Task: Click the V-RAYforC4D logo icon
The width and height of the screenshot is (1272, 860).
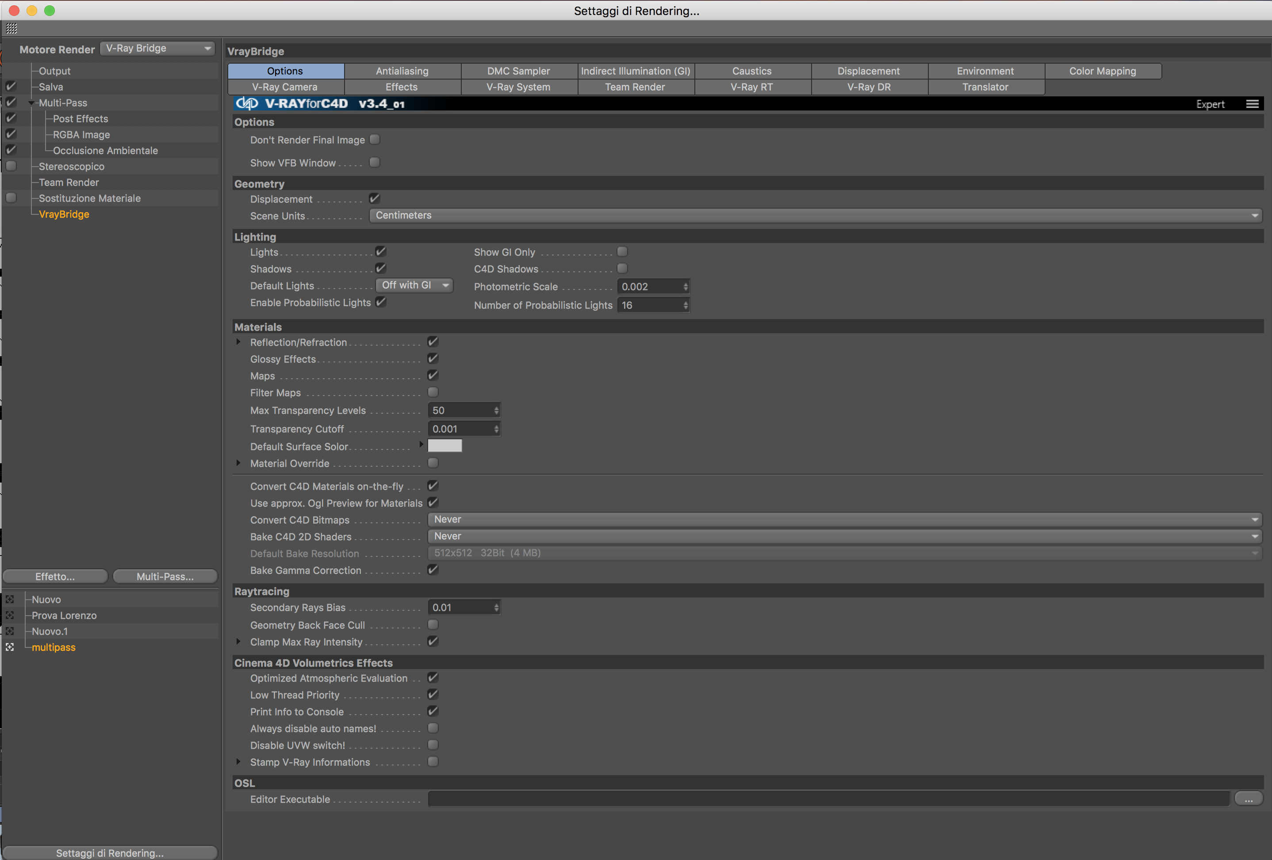Action: click(247, 103)
